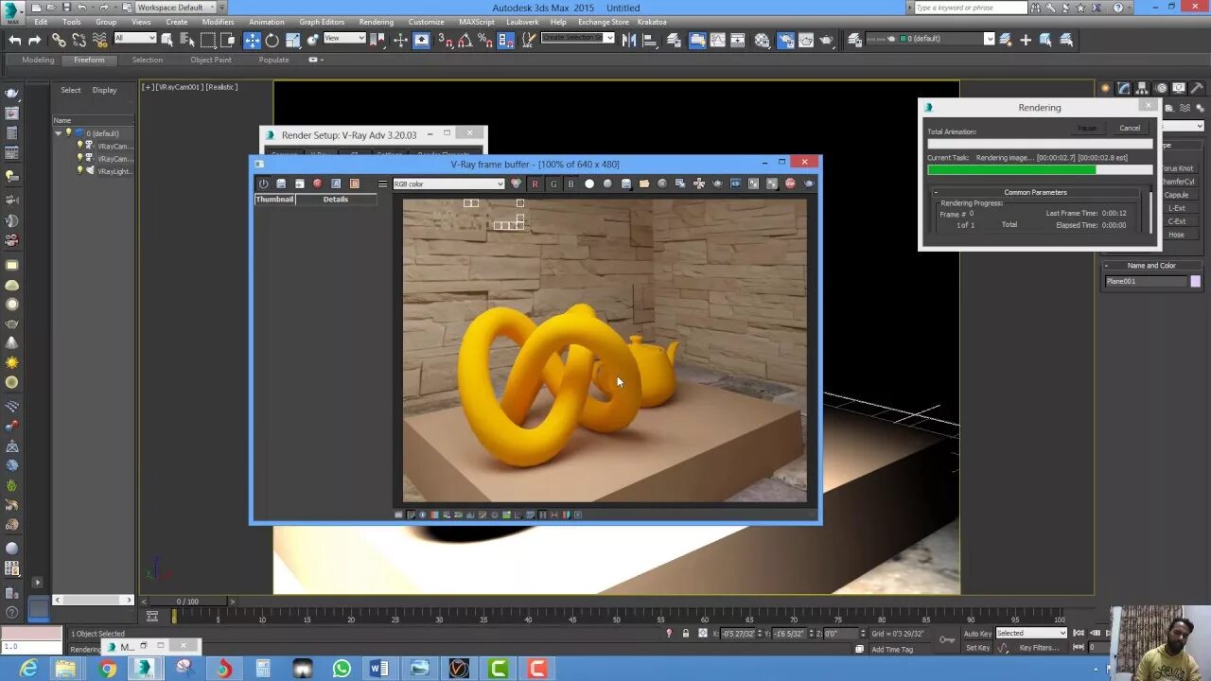
Task: Switch to Details tab in frame buffer
Action: point(336,200)
